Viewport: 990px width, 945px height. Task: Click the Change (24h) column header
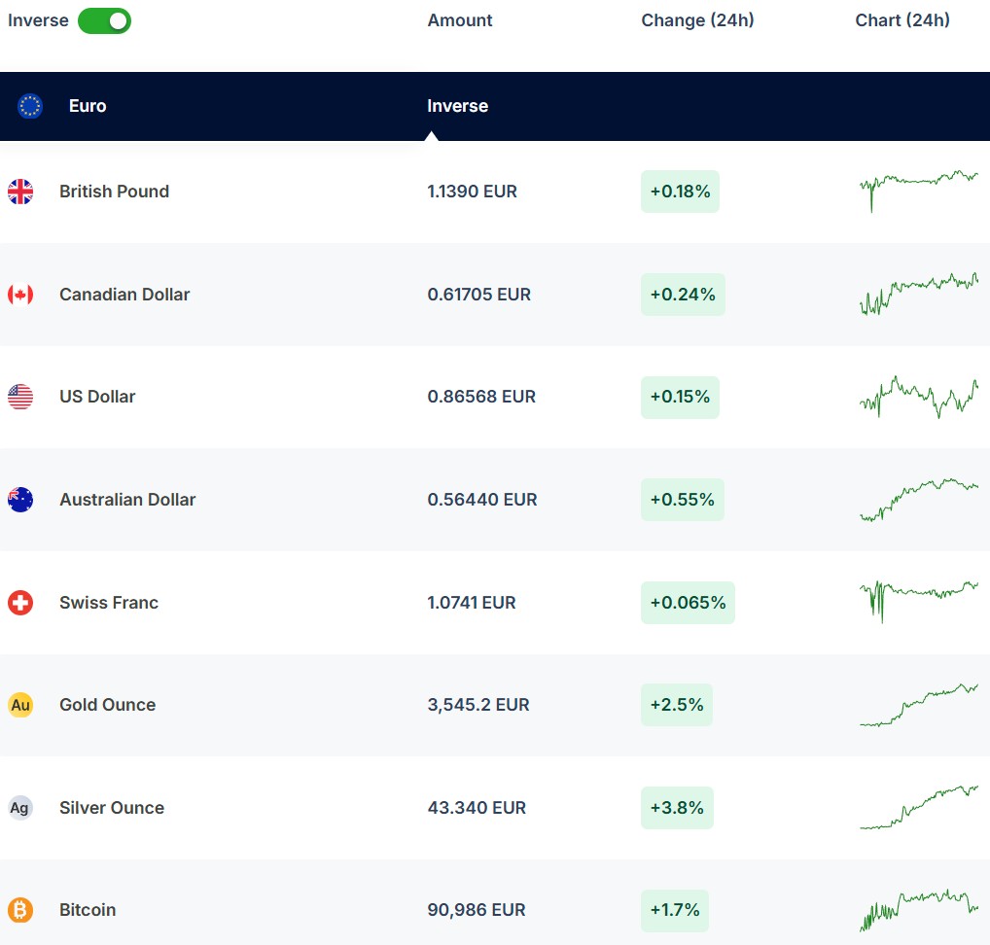[697, 20]
